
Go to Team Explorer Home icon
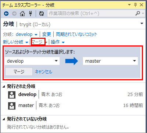coord(22,14)
